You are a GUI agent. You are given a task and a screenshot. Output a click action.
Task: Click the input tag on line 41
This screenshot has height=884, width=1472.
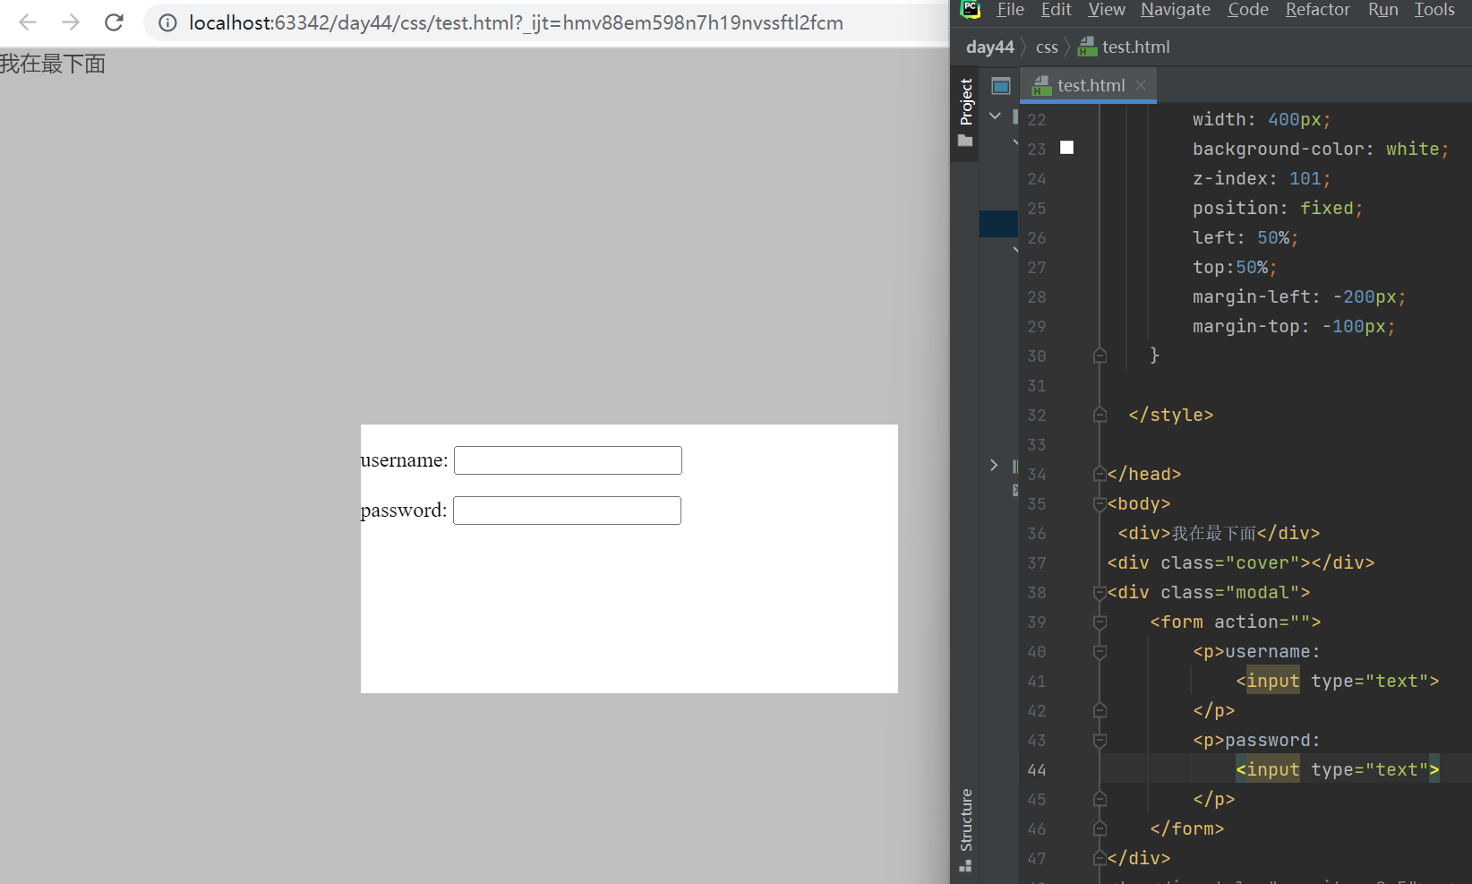1338,681
